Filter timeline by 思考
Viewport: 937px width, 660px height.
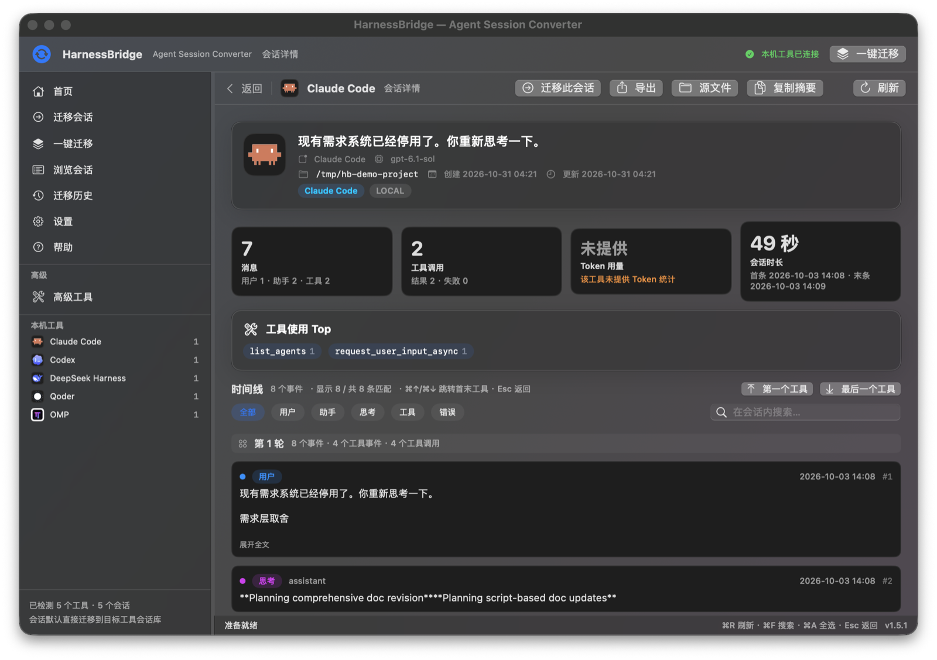pyautogui.click(x=368, y=412)
